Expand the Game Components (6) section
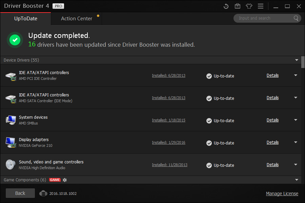 (296, 180)
